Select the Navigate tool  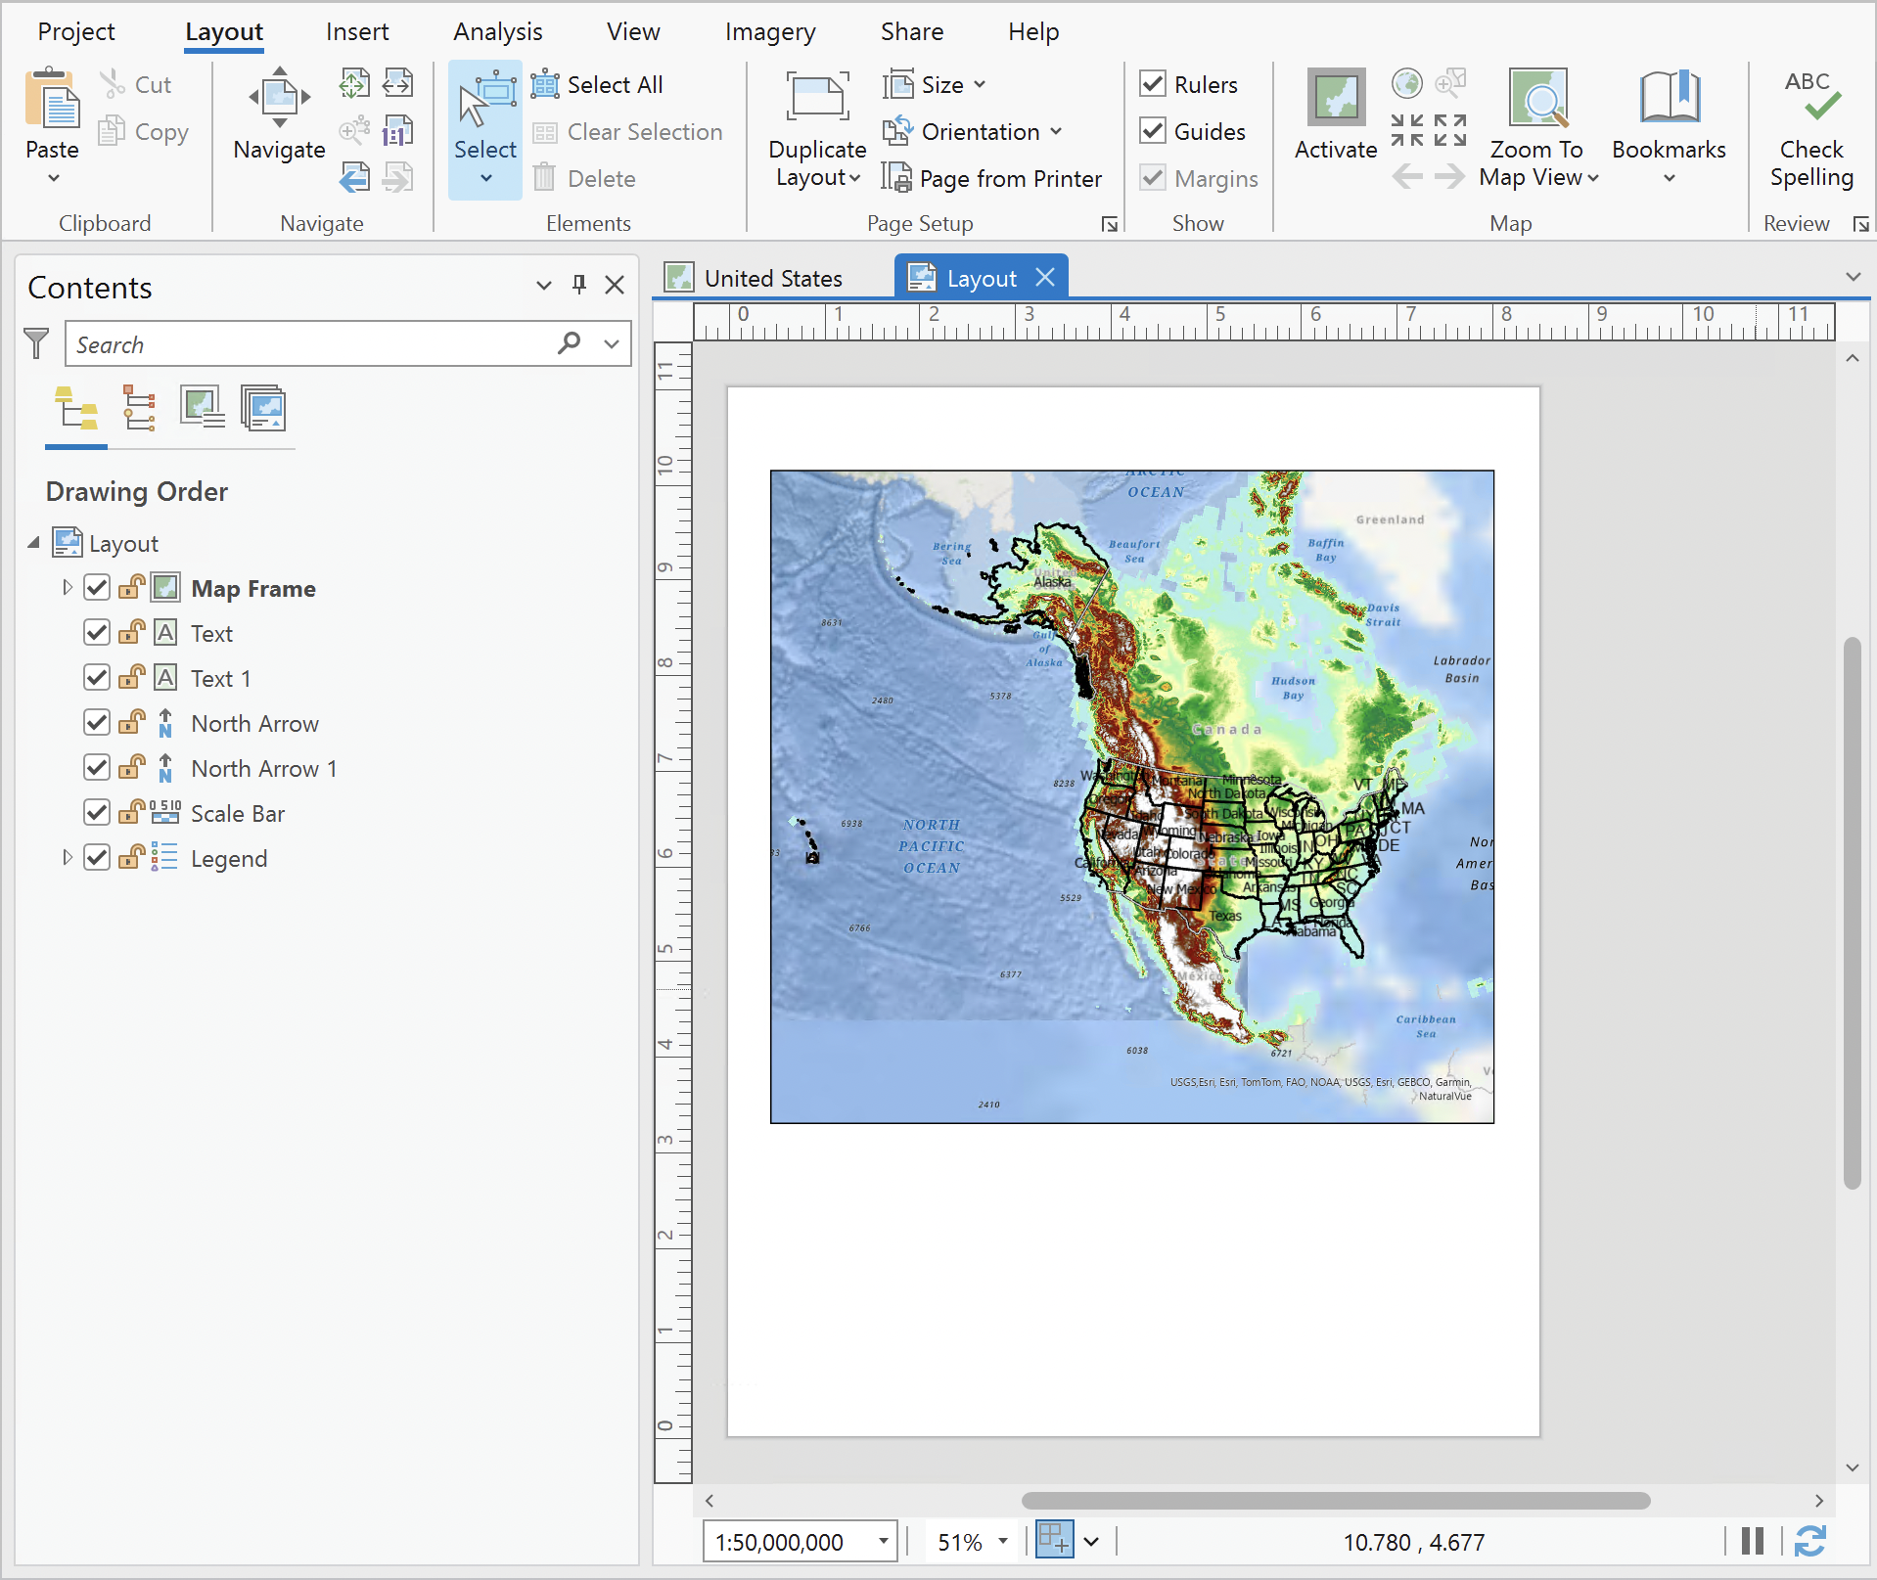[279, 99]
